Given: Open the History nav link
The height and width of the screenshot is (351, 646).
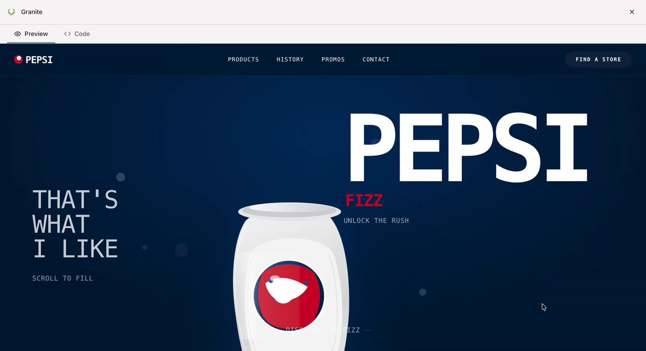Looking at the screenshot, I should click(x=290, y=60).
